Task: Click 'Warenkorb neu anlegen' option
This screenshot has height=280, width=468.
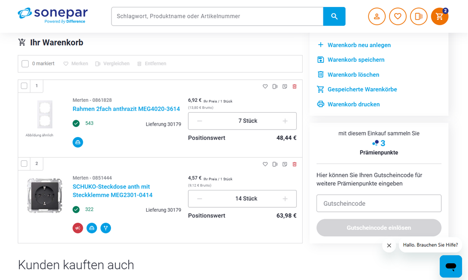Action: pos(359,45)
